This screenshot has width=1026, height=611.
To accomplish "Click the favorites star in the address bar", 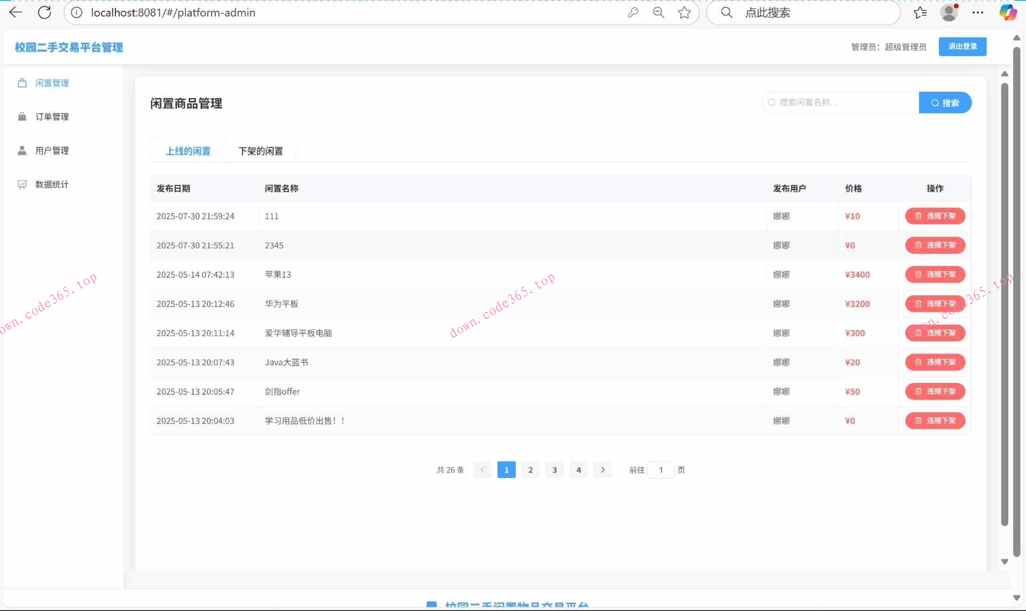I will (x=685, y=12).
